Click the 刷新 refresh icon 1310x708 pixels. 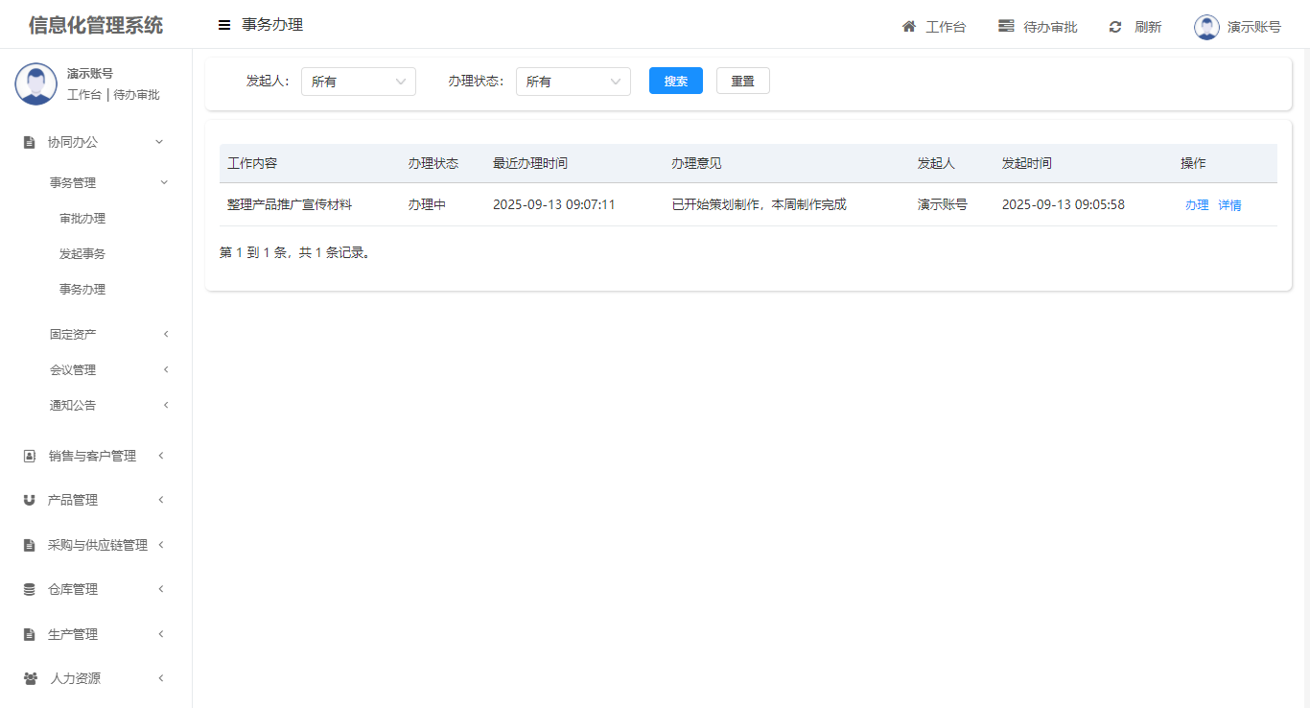coord(1115,27)
